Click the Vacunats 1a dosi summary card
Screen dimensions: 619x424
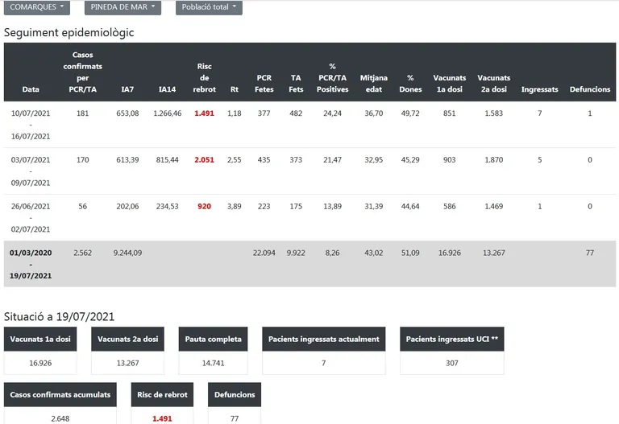coord(40,350)
